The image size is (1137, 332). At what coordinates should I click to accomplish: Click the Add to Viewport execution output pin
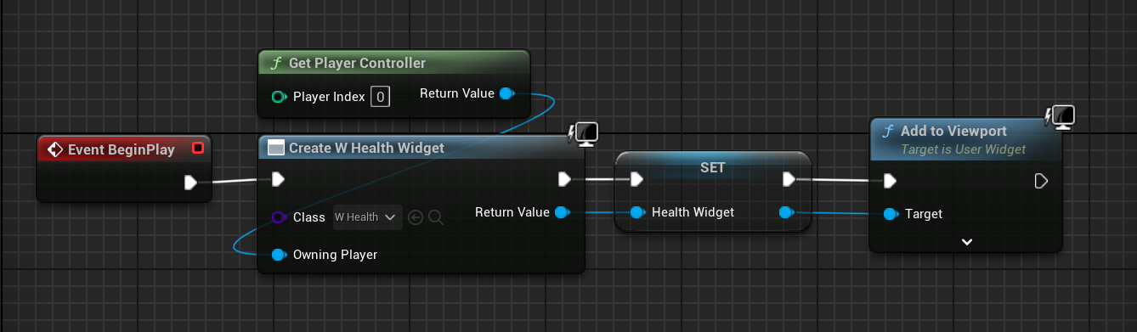point(1041,181)
